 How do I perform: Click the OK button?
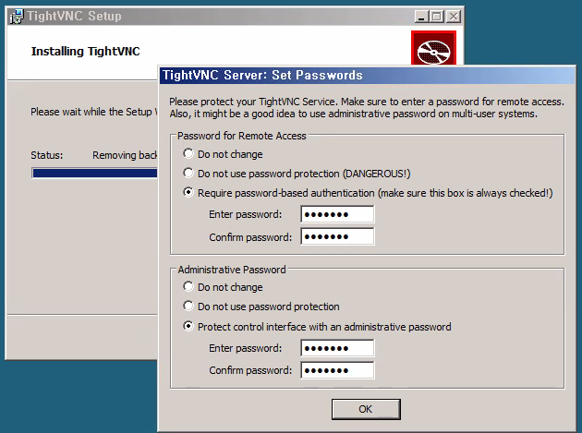pyautogui.click(x=366, y=409)
